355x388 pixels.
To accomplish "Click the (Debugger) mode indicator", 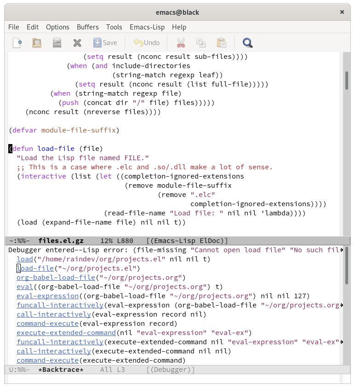I will click(x=171, y=370).
